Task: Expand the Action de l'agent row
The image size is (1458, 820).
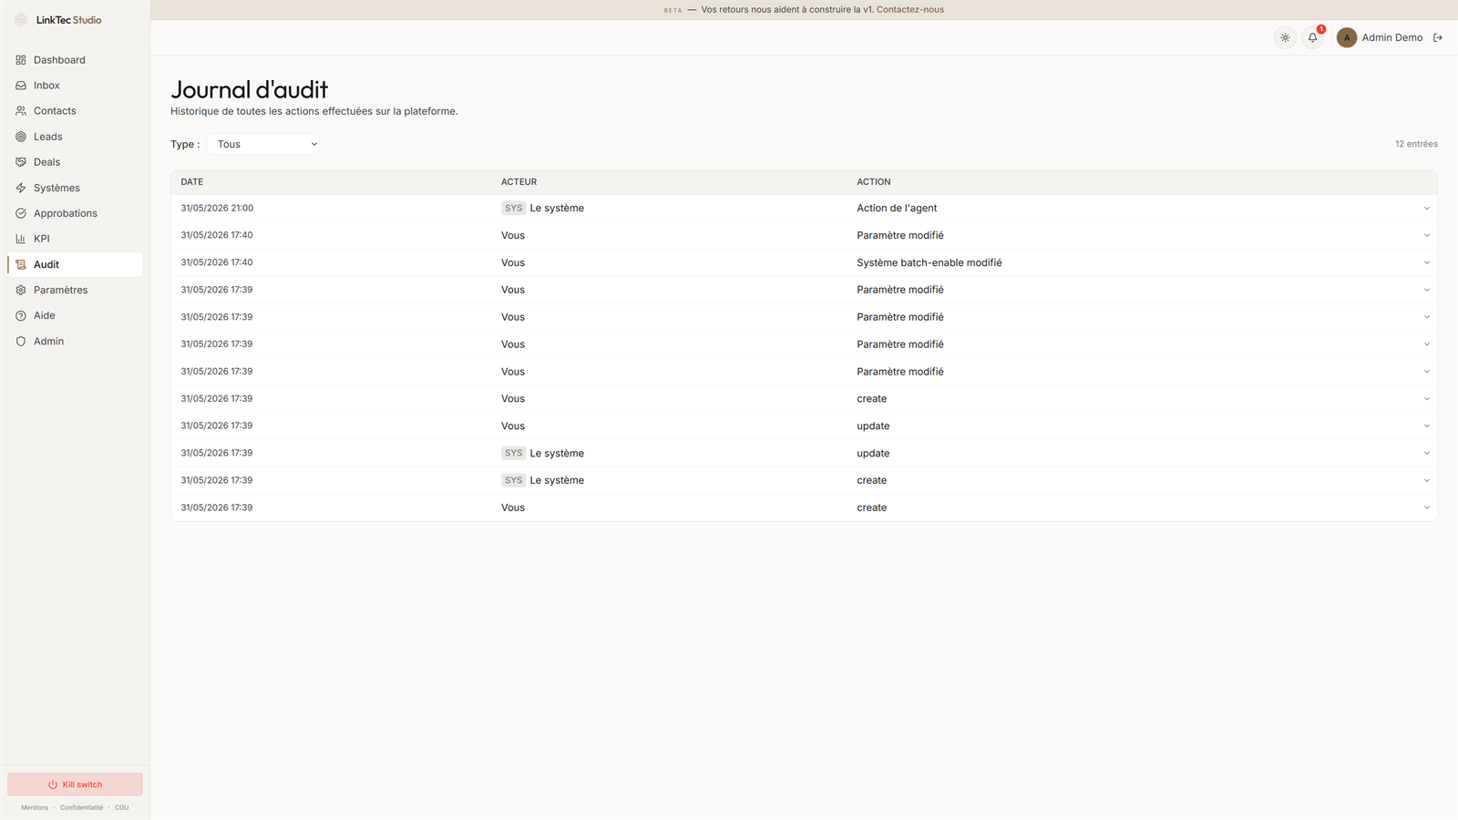Action: coord(1427,208)
